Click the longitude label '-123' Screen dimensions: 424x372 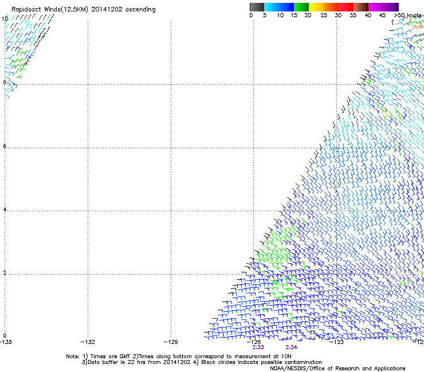[337, 342]
